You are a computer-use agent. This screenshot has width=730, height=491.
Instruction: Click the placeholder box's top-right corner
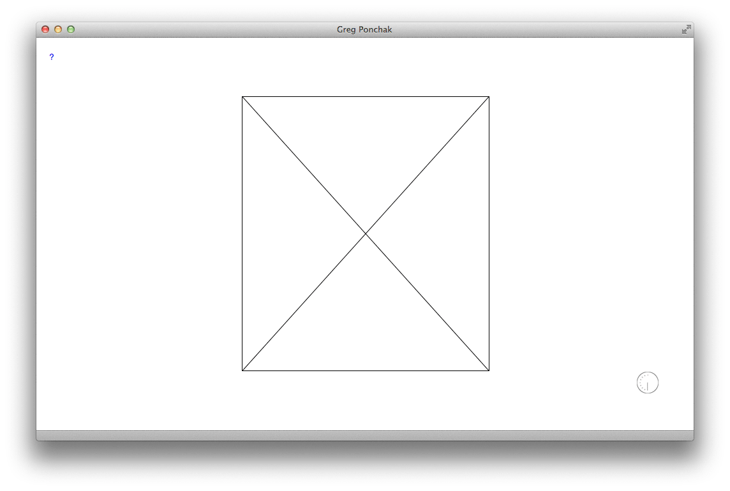tap(489, 97)
